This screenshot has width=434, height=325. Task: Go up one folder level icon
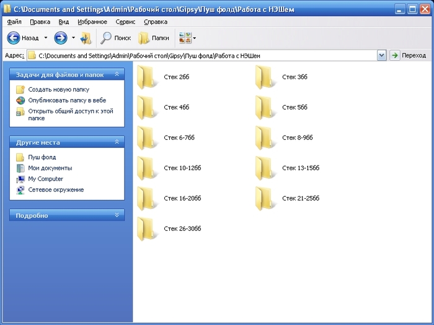pos(86,38)
